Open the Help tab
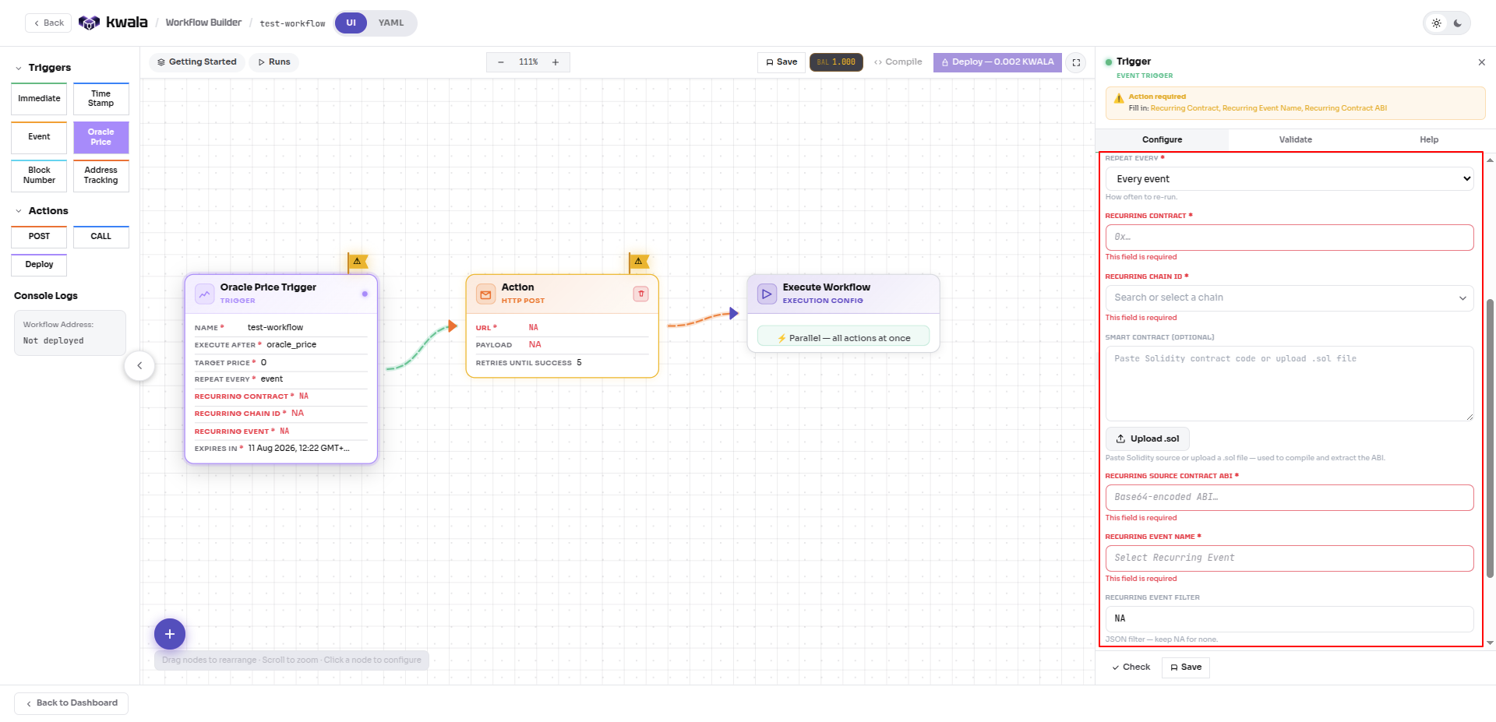This screenshot has height=722, width=1496. click(1429, 140)
